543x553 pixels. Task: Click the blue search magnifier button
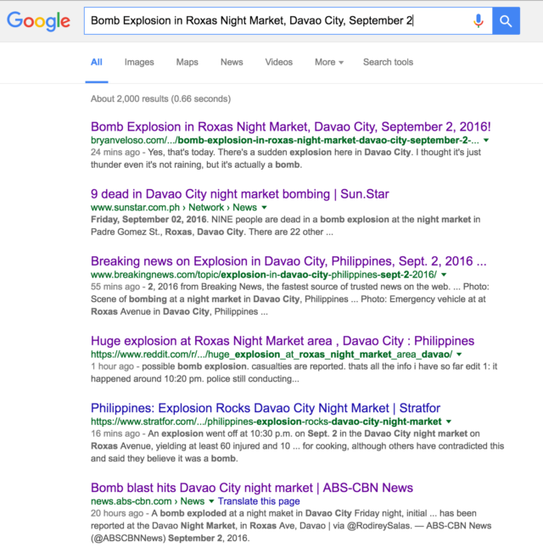[506, 21]
